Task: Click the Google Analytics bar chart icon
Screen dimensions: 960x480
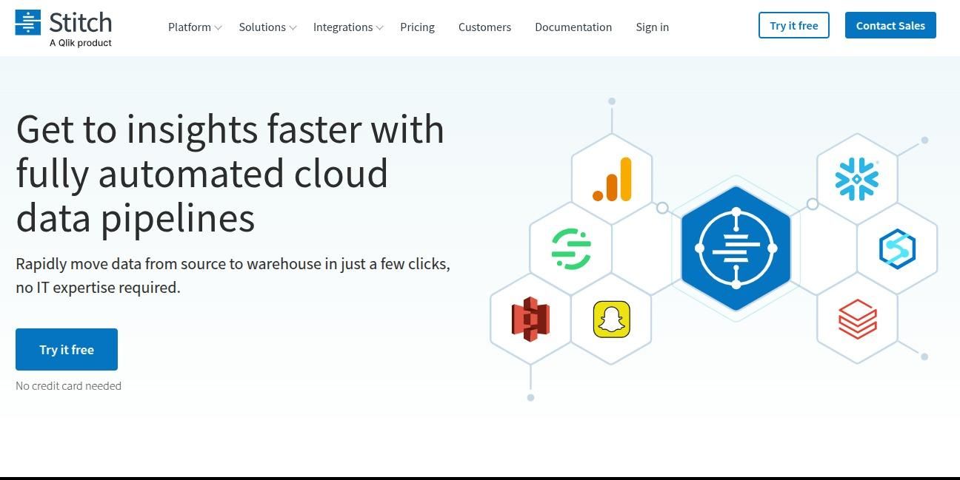Action: tap(612, 179)
